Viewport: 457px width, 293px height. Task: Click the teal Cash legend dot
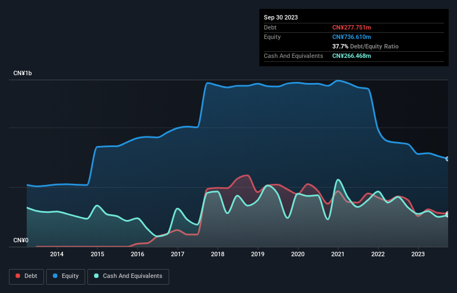pos(96,276)
